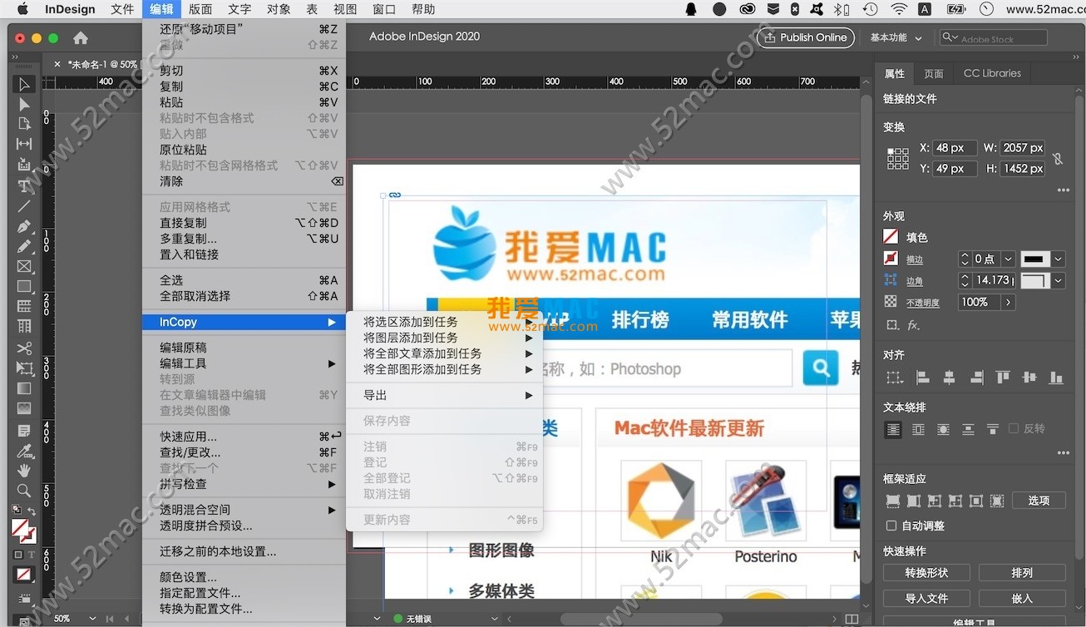Select the Zoom magnifier tool
The image size is (1086, 627).
[x=24, y=491]
